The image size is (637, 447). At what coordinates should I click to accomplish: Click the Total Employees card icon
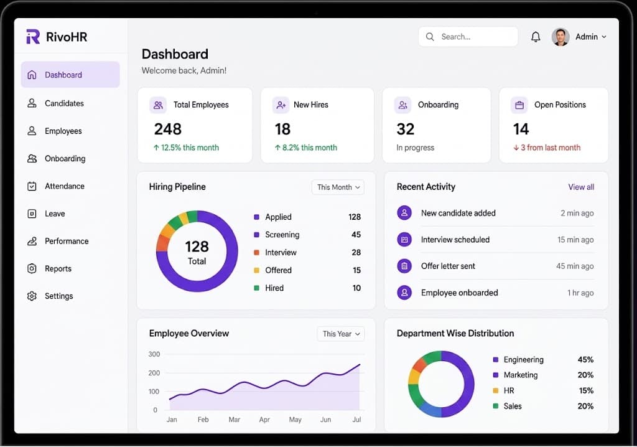[158, 105]
